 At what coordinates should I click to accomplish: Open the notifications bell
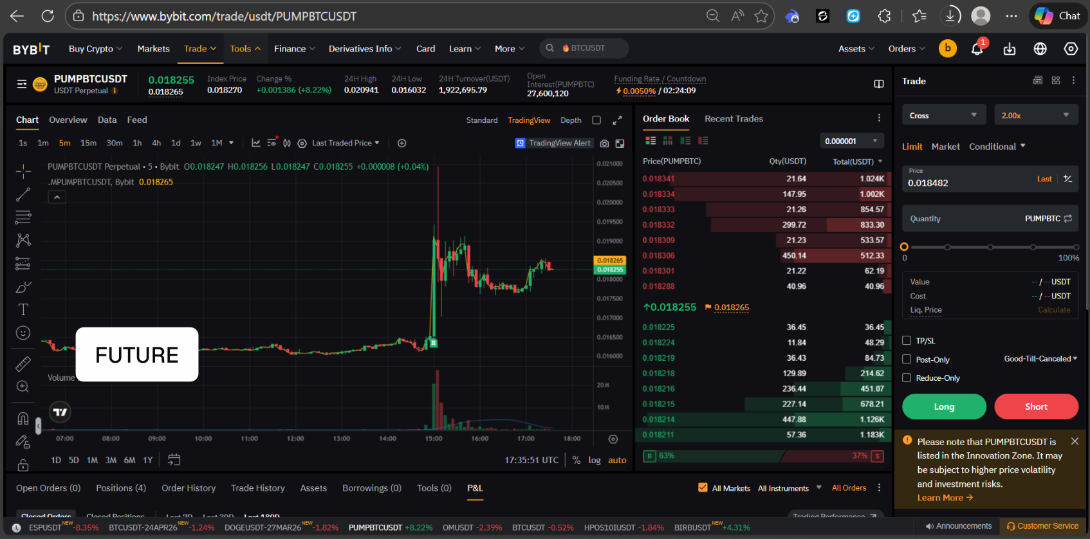click(x=977, y=48)
